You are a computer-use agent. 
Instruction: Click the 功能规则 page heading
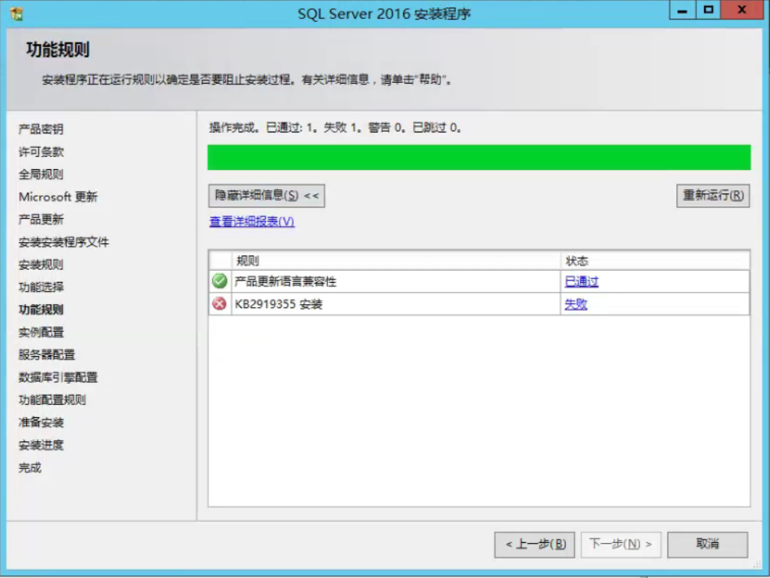coord(58,50)
